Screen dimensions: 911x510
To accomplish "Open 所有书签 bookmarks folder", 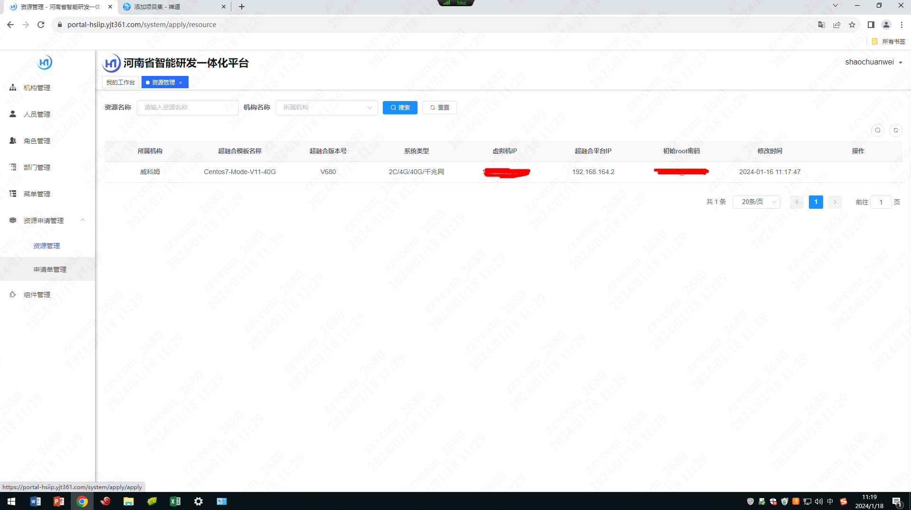I will 889,41.
